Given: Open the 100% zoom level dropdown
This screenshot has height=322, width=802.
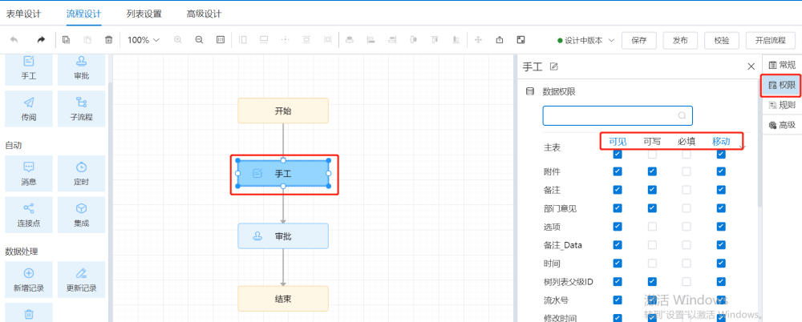Looking at the screenshot, I should tap(144, 40).
